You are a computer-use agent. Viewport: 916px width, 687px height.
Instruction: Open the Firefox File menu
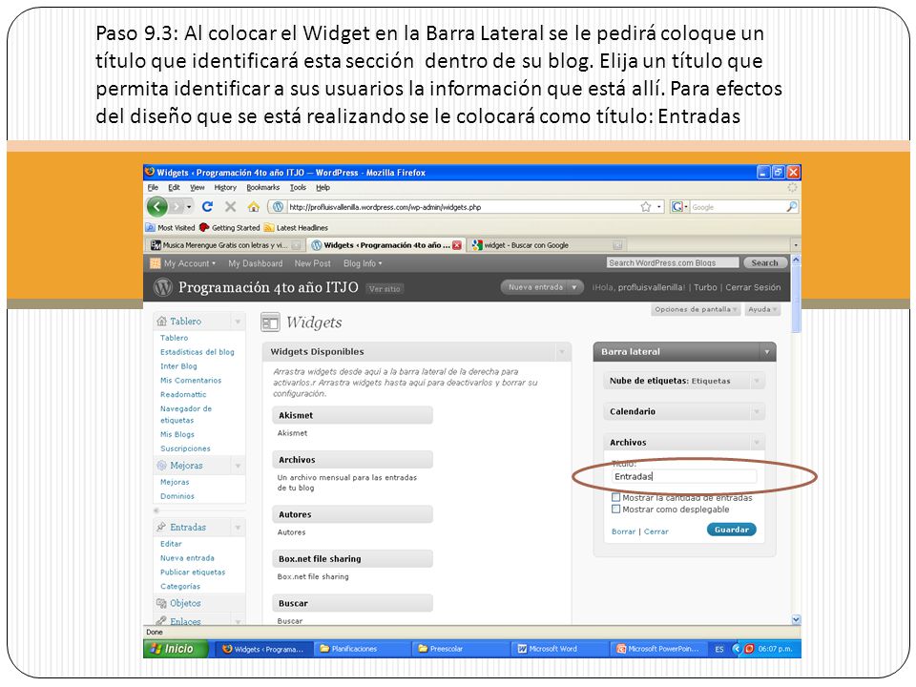click(153, 188)
